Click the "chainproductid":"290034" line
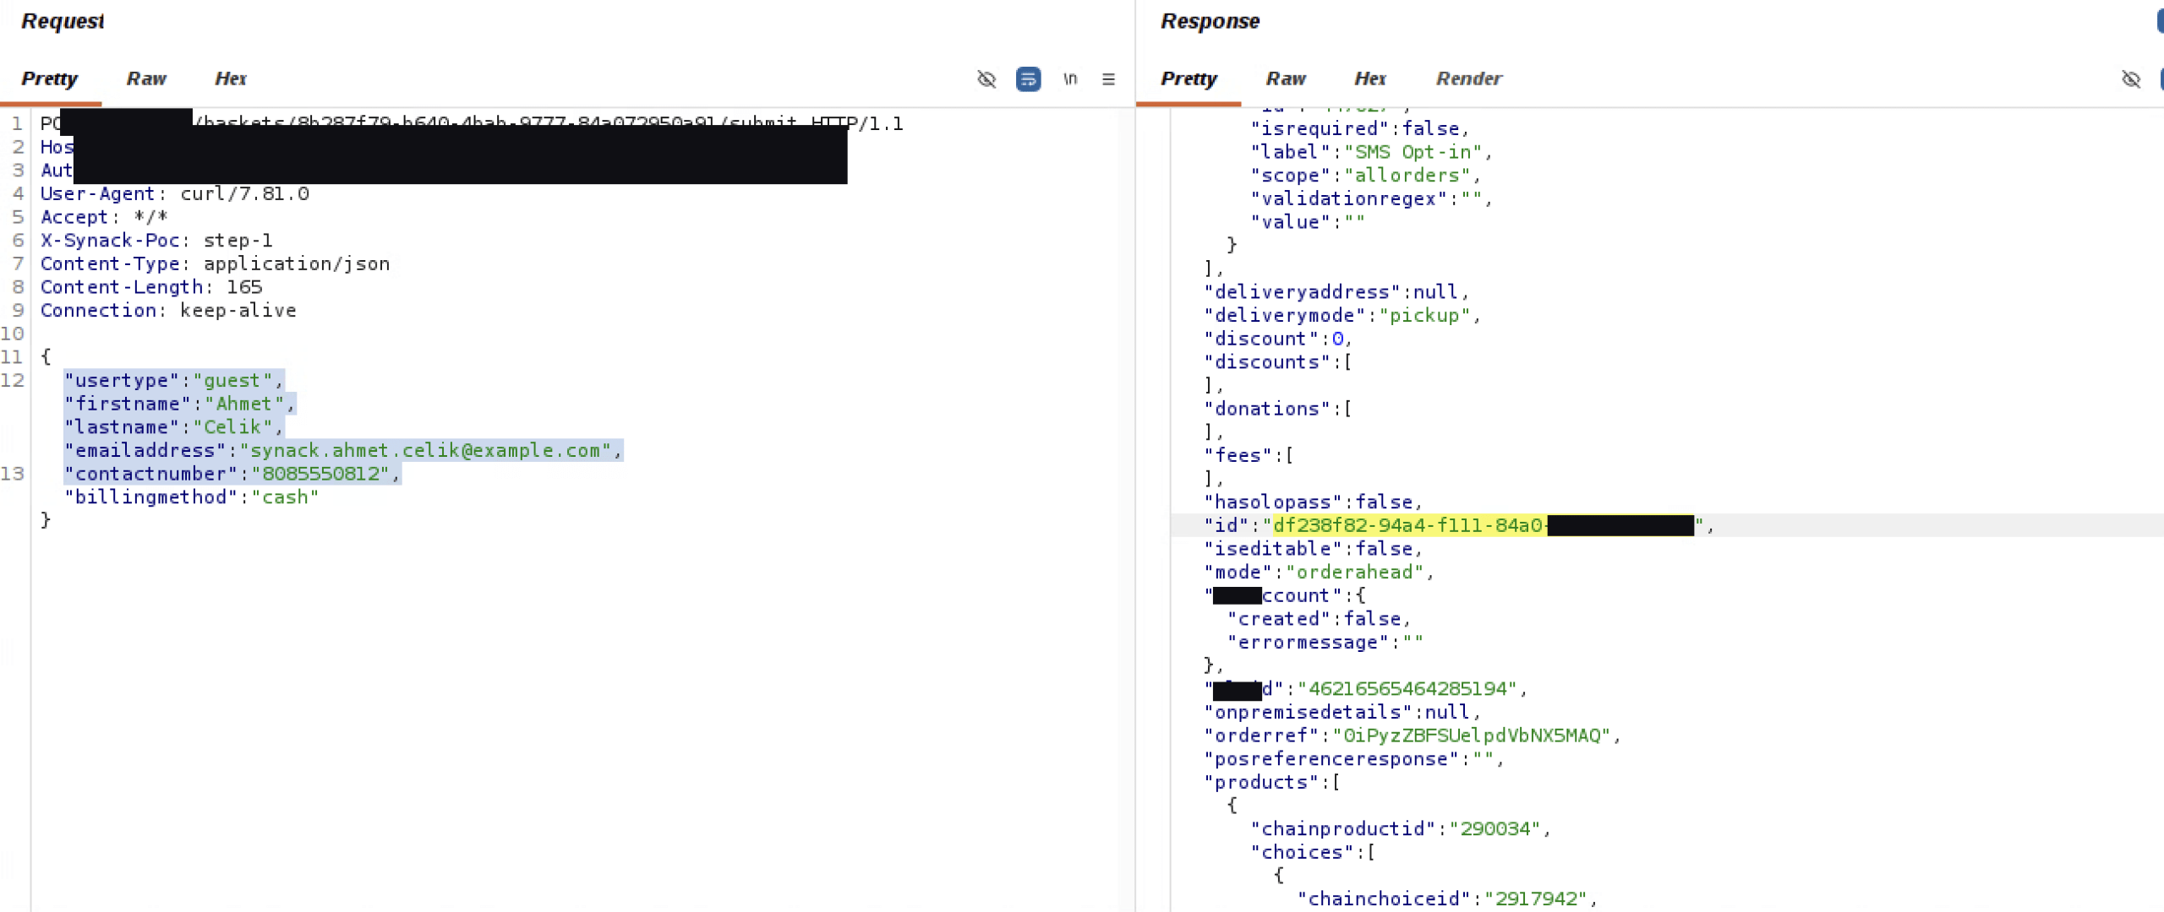 1400,829
